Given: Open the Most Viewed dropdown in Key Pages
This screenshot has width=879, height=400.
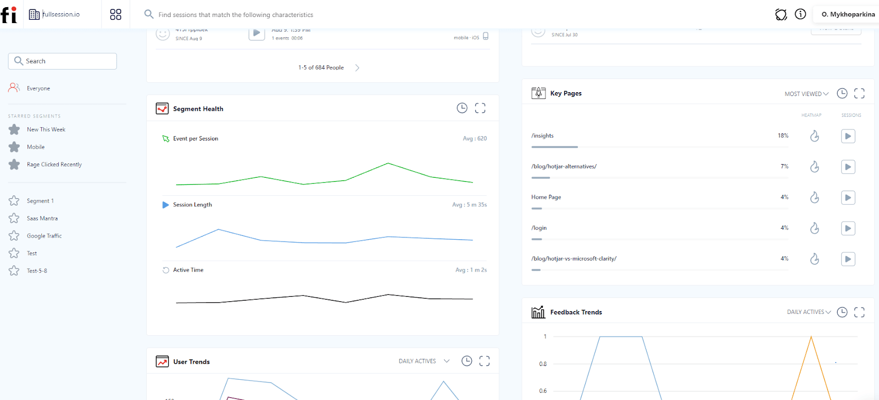Looking at the screenshot, I should 806,94.
